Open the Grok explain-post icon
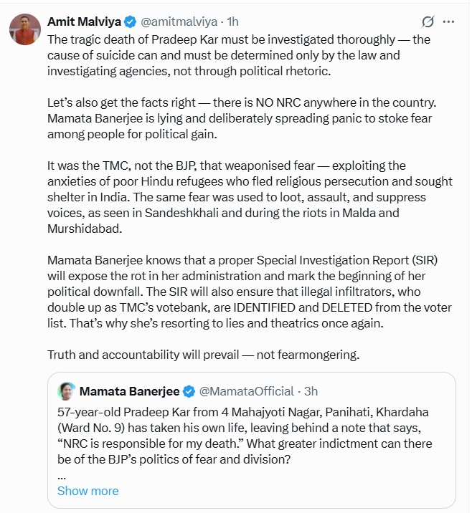 (x=428, y=21)
